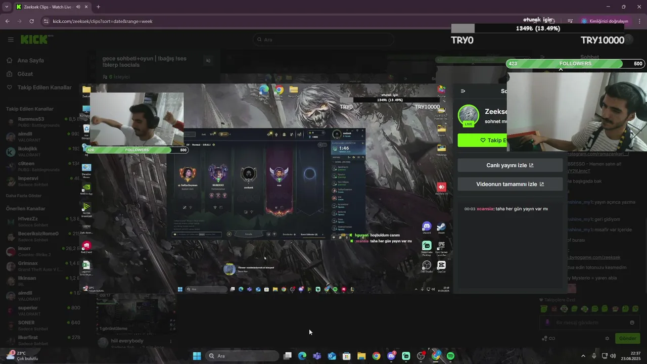The image size is (647, 364).
Task: Open clip options three-dot menu near hiii everybody
Action: click(170, 341)
